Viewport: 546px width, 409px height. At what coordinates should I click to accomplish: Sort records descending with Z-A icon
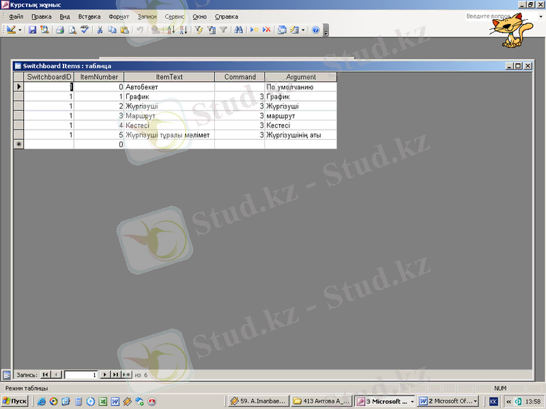[x=183, y=30]
